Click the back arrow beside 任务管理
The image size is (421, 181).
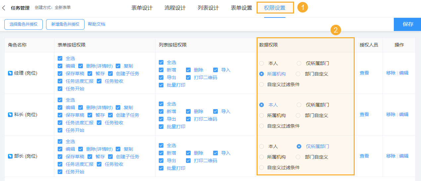pyautogui.click(x=4, y=8)
